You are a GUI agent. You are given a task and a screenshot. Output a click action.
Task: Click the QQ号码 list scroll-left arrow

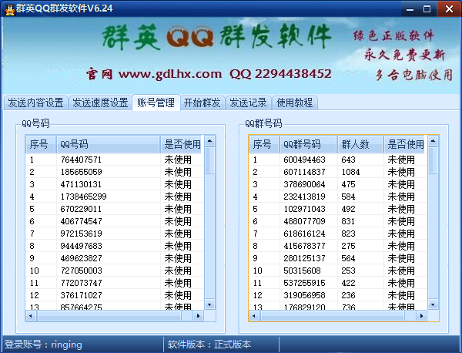[x=31, y=316]
